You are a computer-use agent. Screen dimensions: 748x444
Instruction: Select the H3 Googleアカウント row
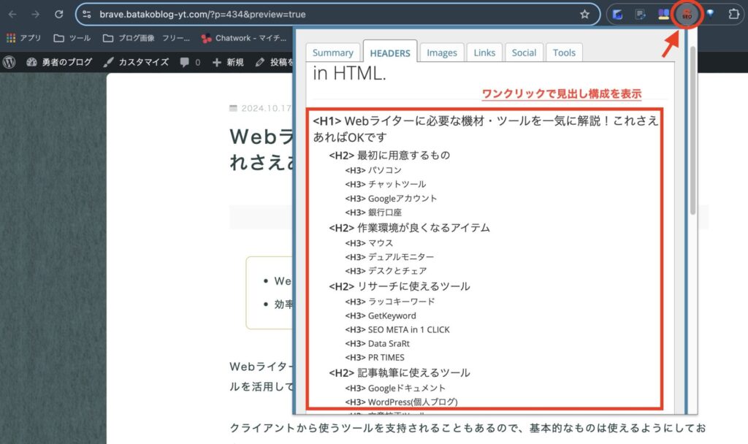pos(391,199)
